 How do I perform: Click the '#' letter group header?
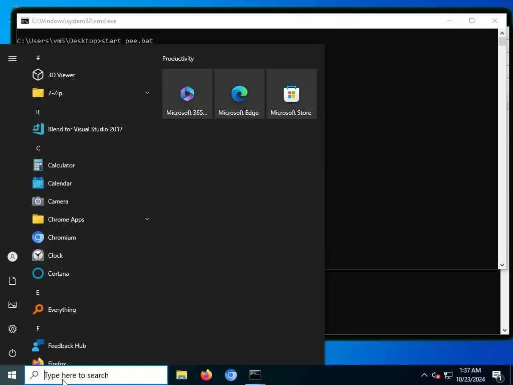click(38, 57)
